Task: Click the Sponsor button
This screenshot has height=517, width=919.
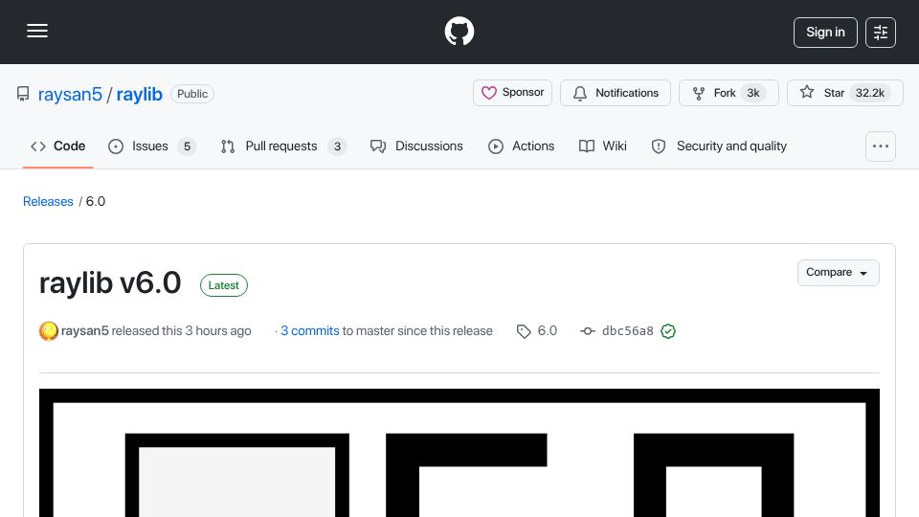Action: click(512, 93)
